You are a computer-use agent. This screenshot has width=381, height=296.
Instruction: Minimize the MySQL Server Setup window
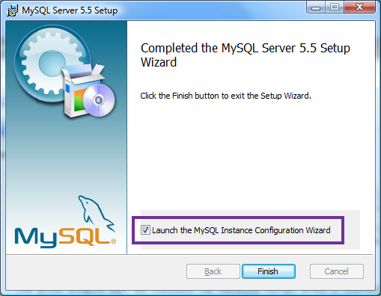316,7
